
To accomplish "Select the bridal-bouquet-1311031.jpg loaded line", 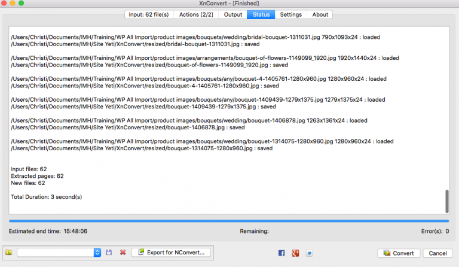I will (195, 37).
